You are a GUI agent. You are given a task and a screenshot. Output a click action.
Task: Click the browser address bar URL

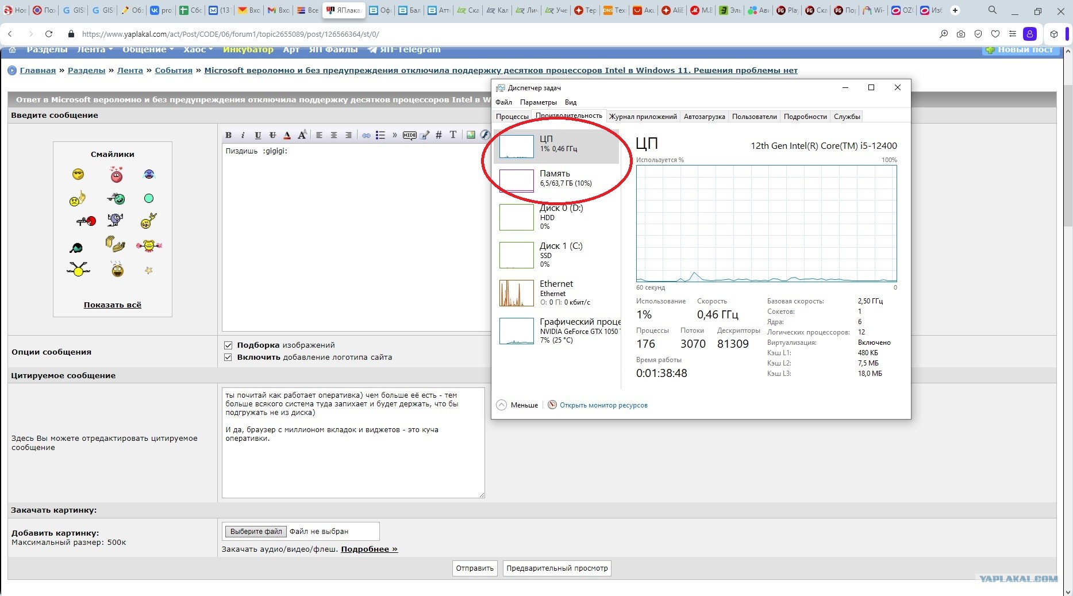click(x=230, y=34)
